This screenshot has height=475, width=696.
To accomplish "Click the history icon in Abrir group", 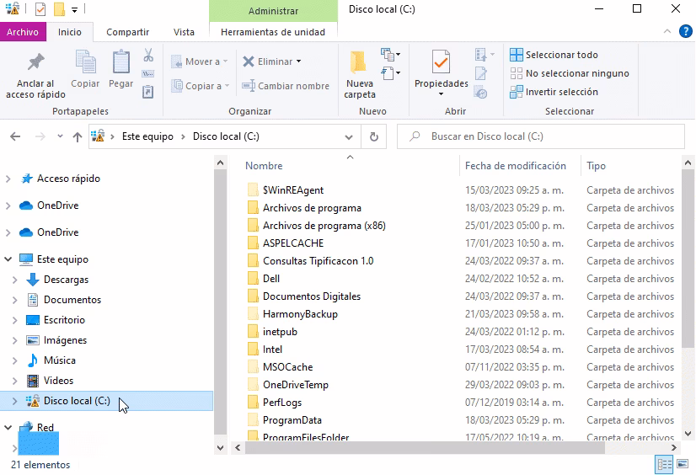I will point(481,93).
